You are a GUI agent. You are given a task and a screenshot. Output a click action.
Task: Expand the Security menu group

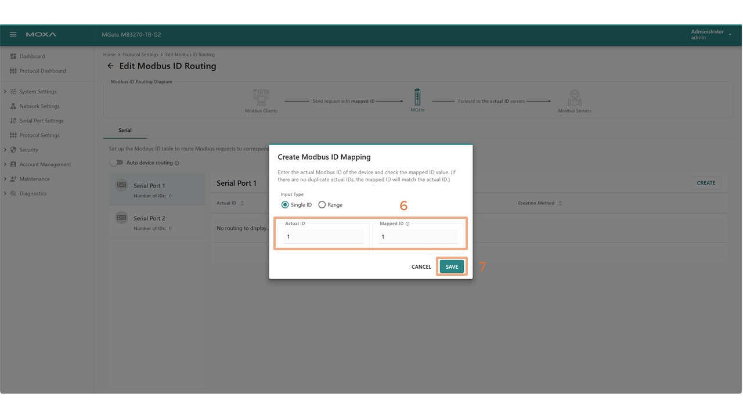[5, 150]
